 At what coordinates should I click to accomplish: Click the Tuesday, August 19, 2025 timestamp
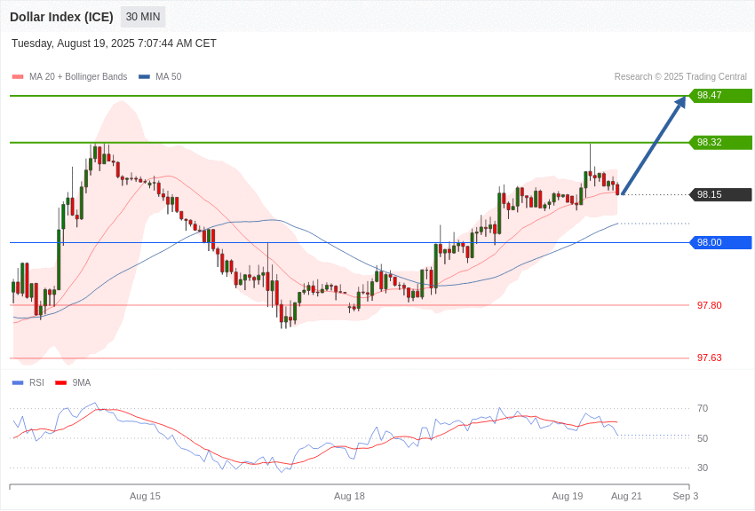(114, 43)
